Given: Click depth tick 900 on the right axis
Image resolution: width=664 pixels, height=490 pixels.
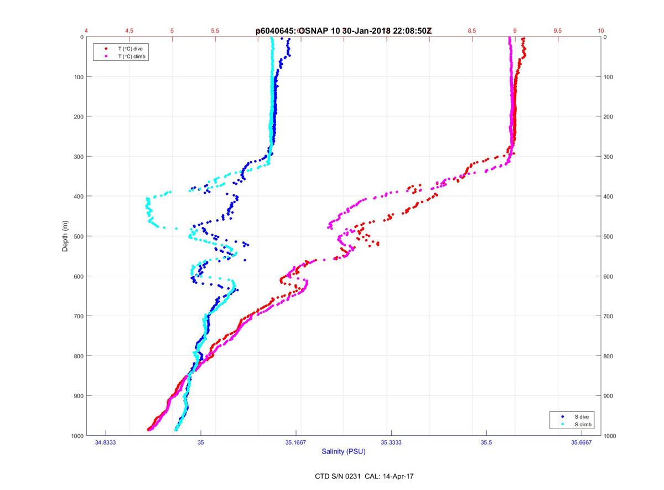Looking at the screenshot, I should 609,396.
